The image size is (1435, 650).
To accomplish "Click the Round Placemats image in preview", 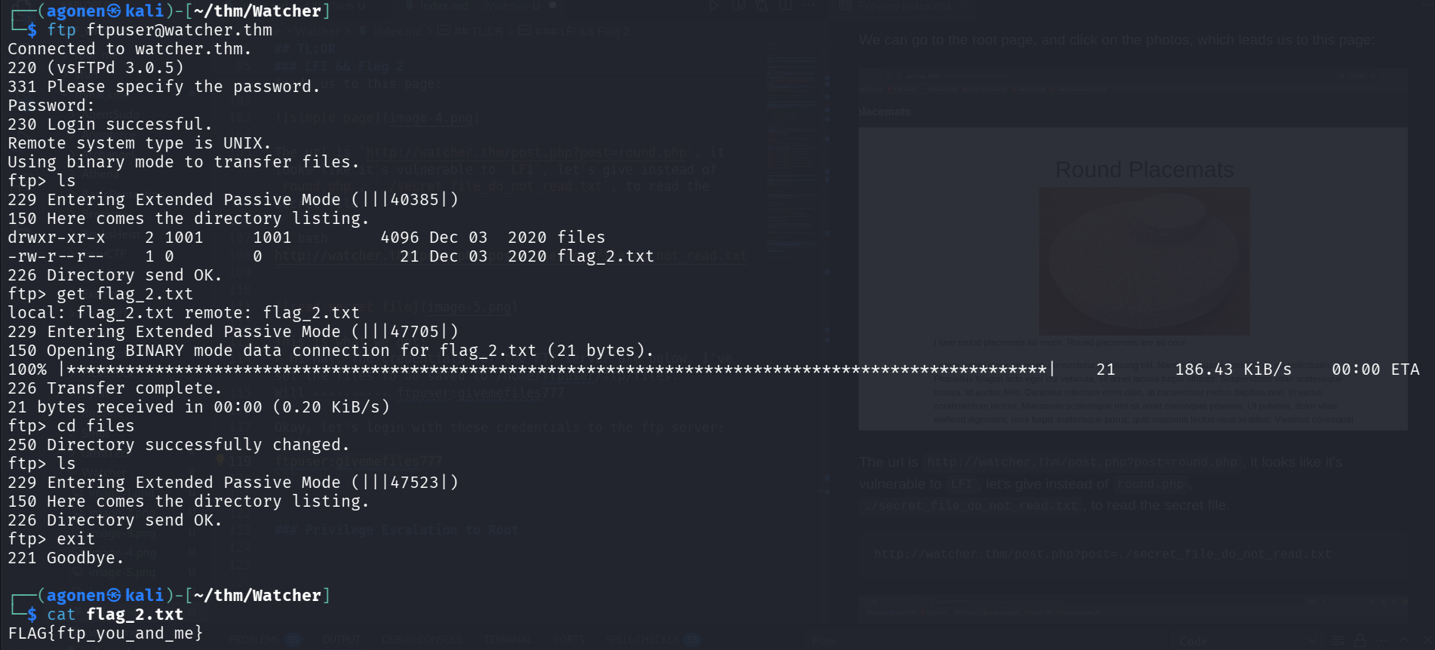I will [1144, 261].
